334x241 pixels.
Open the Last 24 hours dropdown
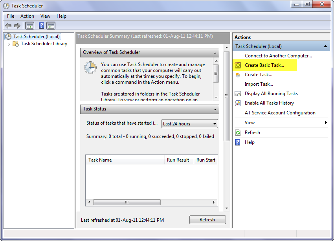pyautogui.click(x=189, y=124)
